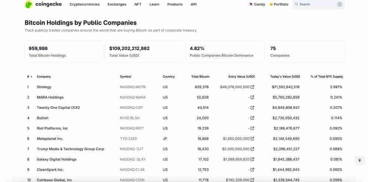Sort by % of Total BTC Supply

click(x=326, y=76)
